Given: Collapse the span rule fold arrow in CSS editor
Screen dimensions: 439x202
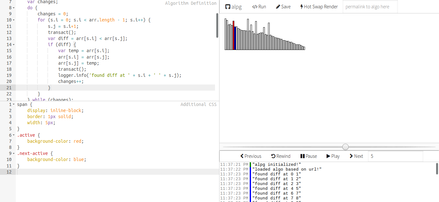Looking at the screenshot, I should tap(14, 105).
